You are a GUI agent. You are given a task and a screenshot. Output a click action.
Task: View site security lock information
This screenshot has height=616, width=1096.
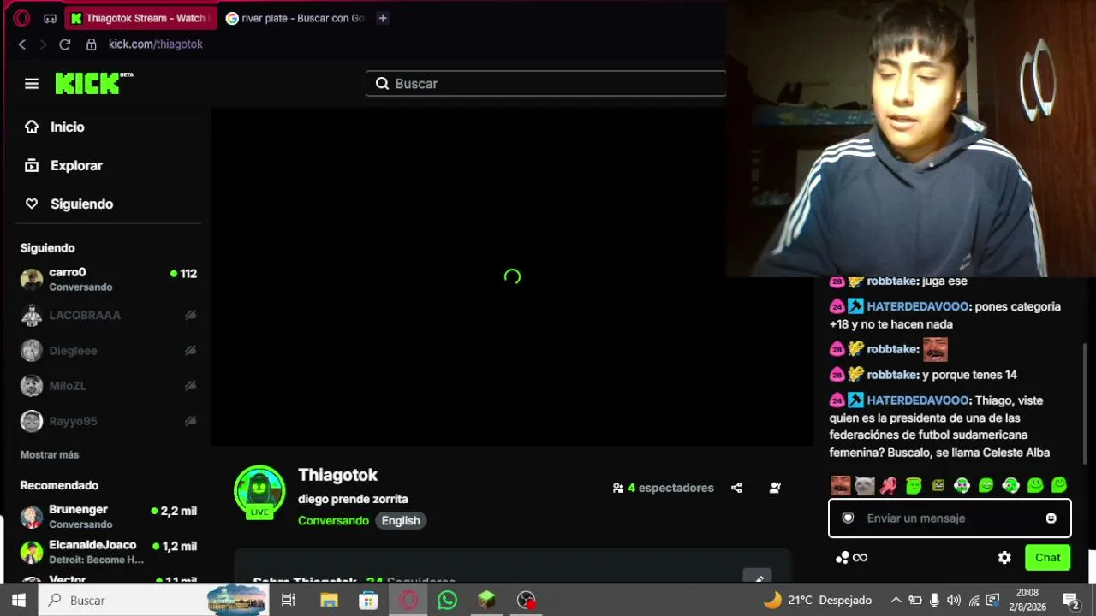click(x=92, y=44)
